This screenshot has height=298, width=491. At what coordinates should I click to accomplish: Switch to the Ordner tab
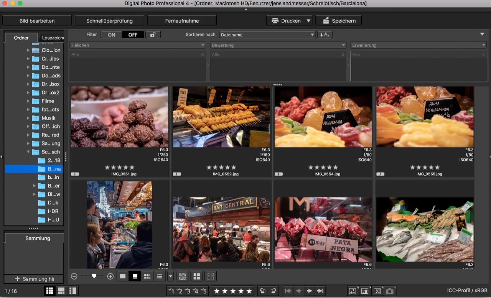(21, 38)
